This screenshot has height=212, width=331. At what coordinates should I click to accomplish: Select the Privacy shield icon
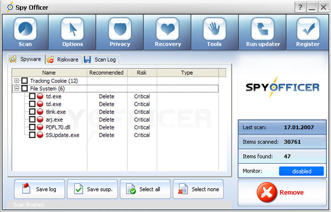click(120, 29)
